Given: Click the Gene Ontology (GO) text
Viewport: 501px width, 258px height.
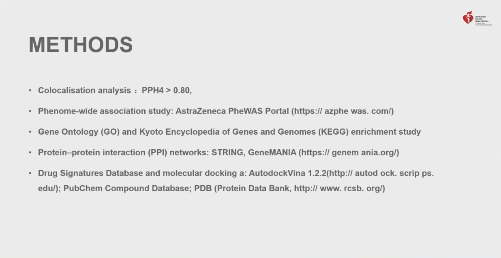Looking at the screenshot, I should (x=79, y=132).
